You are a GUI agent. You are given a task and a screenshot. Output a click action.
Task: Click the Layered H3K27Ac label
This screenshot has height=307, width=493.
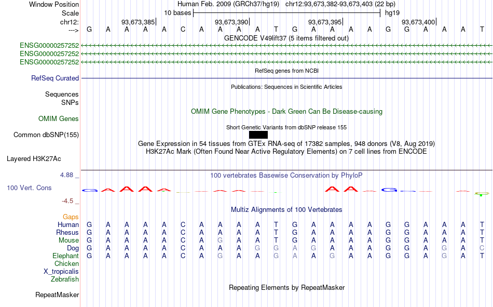[x=34, y=159]
